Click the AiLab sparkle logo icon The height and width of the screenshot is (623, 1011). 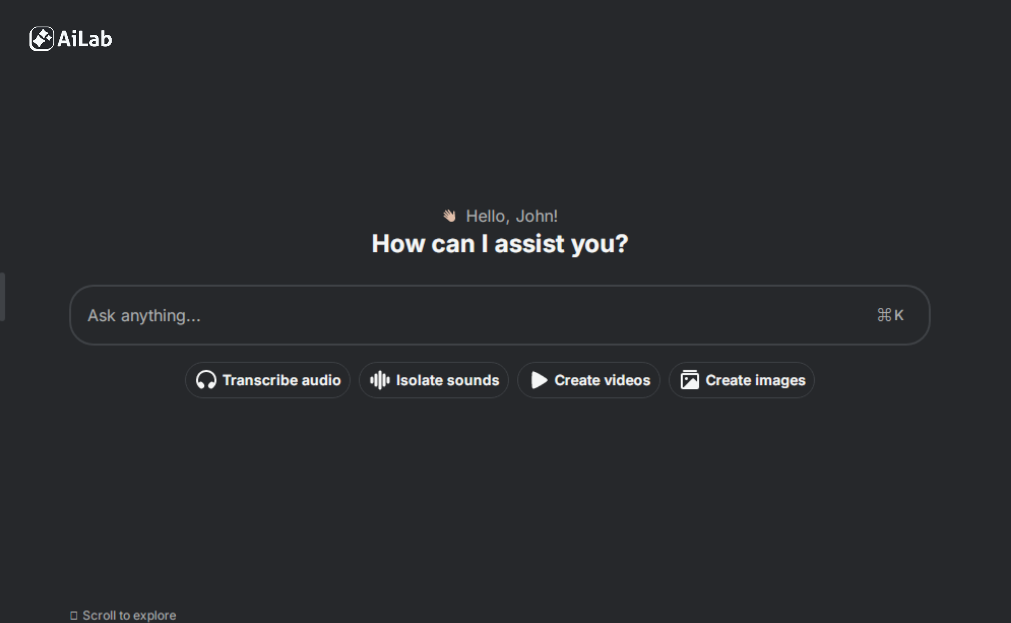click(42, 39)
